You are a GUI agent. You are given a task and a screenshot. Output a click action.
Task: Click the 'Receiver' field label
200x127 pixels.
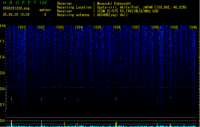click(x=65, y=11)
